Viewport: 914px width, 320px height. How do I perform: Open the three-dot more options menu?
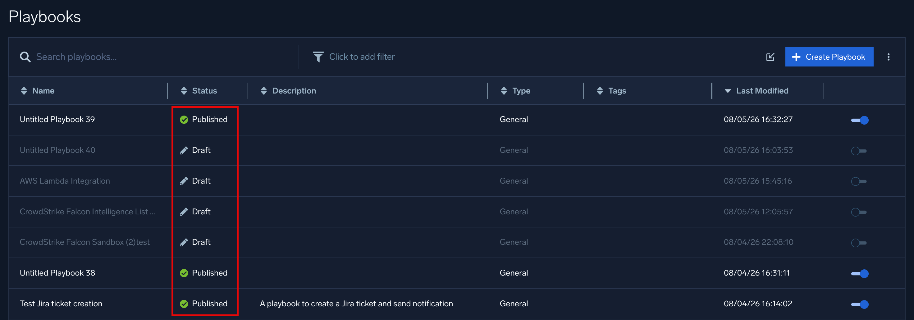pyautogui.click(x=889, y=57)
